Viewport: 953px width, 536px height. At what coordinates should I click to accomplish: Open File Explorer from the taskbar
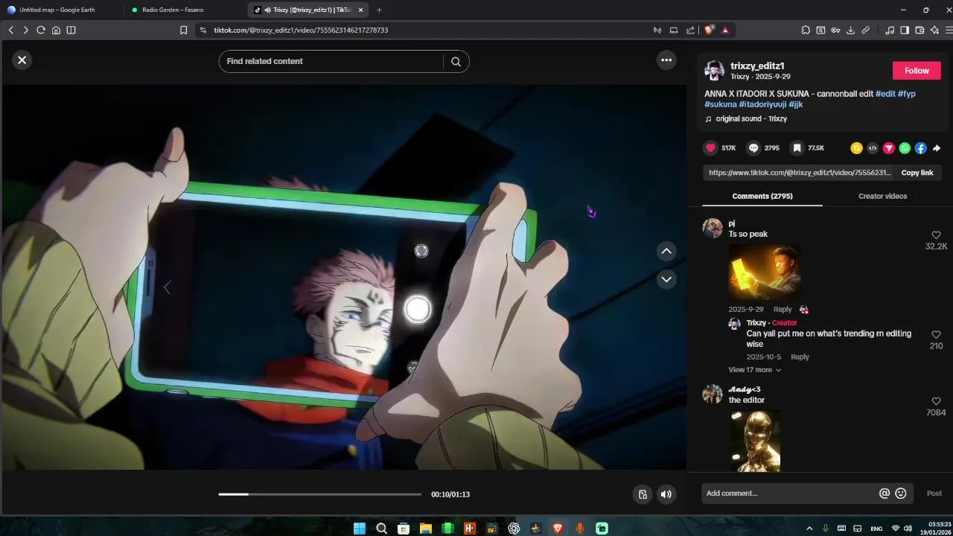(425, 529)
